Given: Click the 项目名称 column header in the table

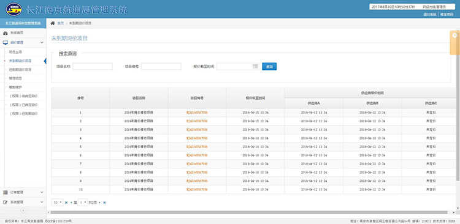Looking at the screenshot, I should [x=139, y=99].
